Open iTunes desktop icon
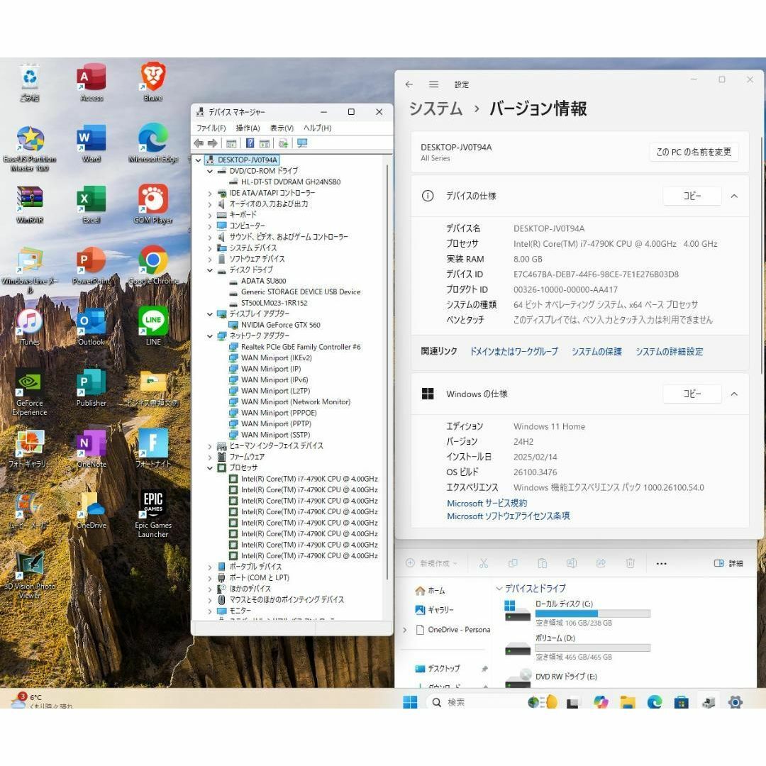766x766 pixels. [x=30, y=326]
